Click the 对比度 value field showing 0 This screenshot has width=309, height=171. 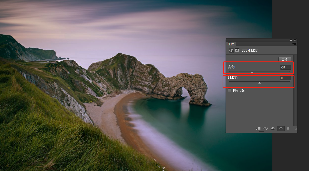point(286,78)
